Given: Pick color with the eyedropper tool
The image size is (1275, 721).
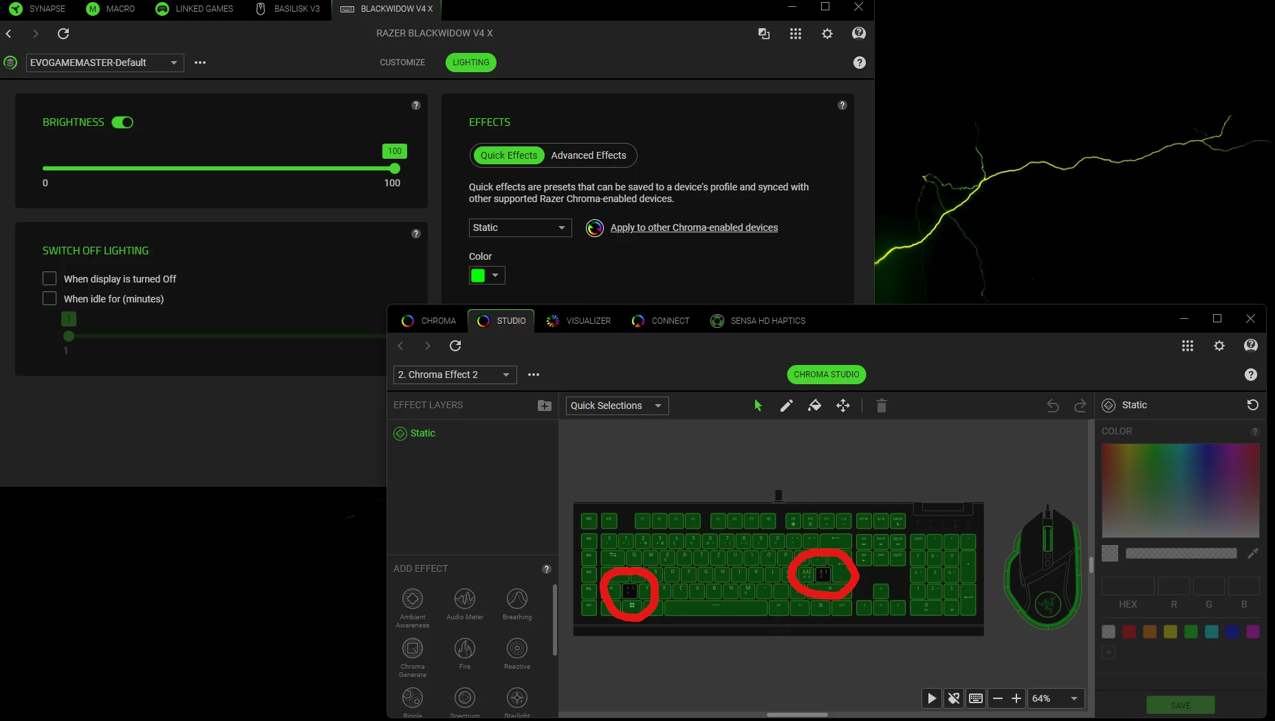Looking at the screenshot, I should [1253, 553].
